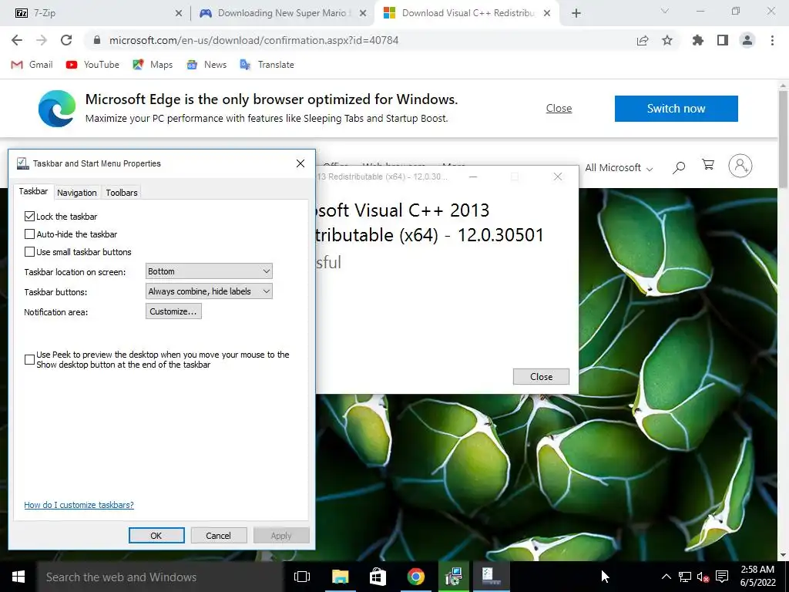Click the Chrome address bar URL

coord(254,40)
